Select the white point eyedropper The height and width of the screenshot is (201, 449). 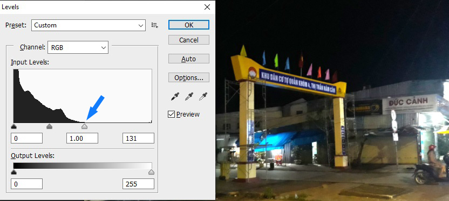tap(203, 96)
